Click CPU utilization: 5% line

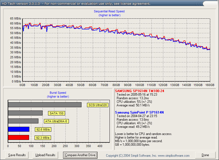point(134,102)
